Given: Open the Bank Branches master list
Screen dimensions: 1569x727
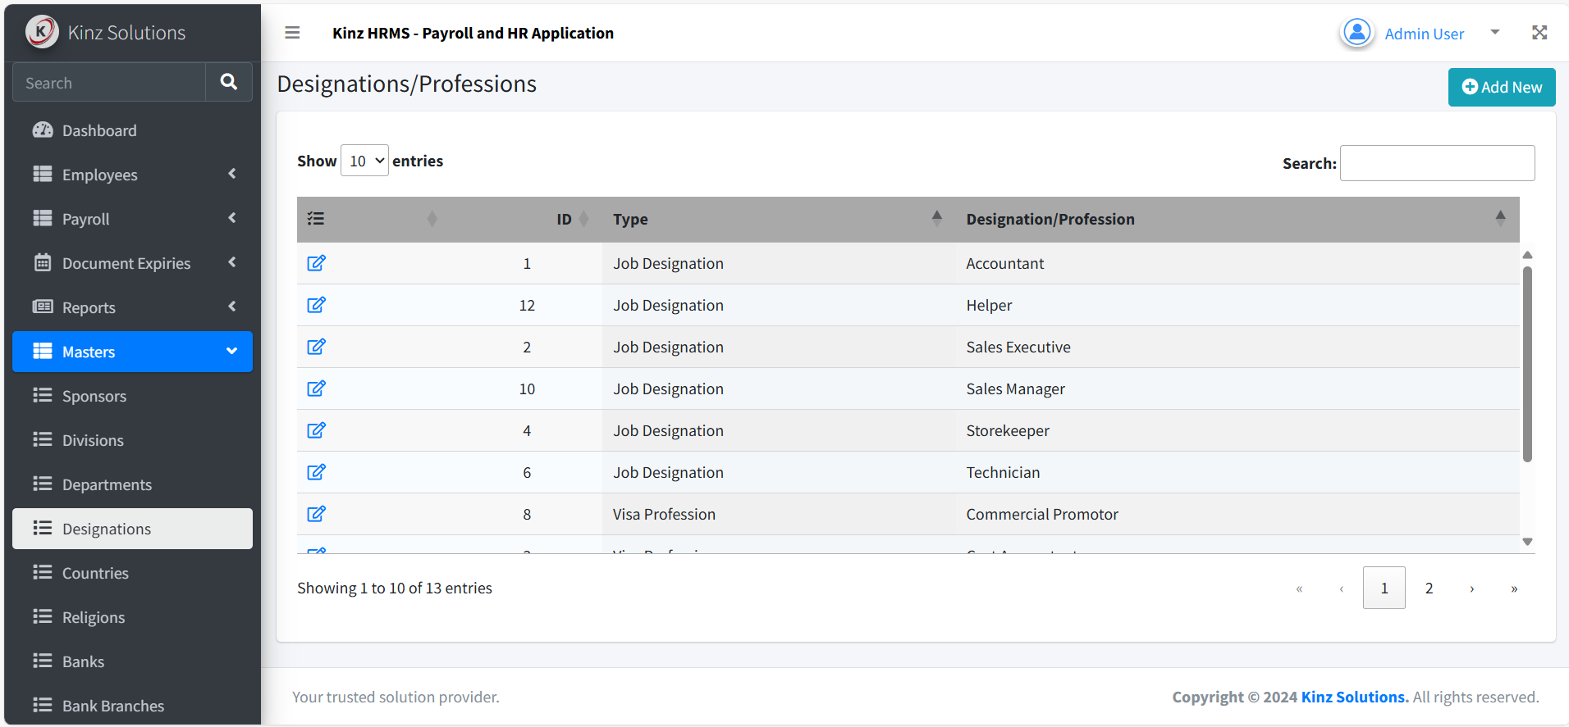Looking at the screenshot, I should click(132, 706).
